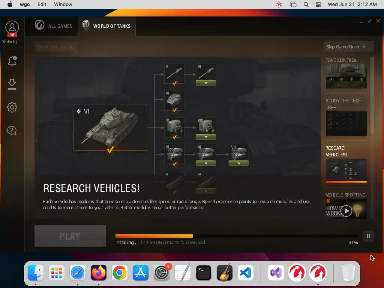Select the tier IV radio module
The width and height of the screenshot is (384, 288).
point(174,128)
